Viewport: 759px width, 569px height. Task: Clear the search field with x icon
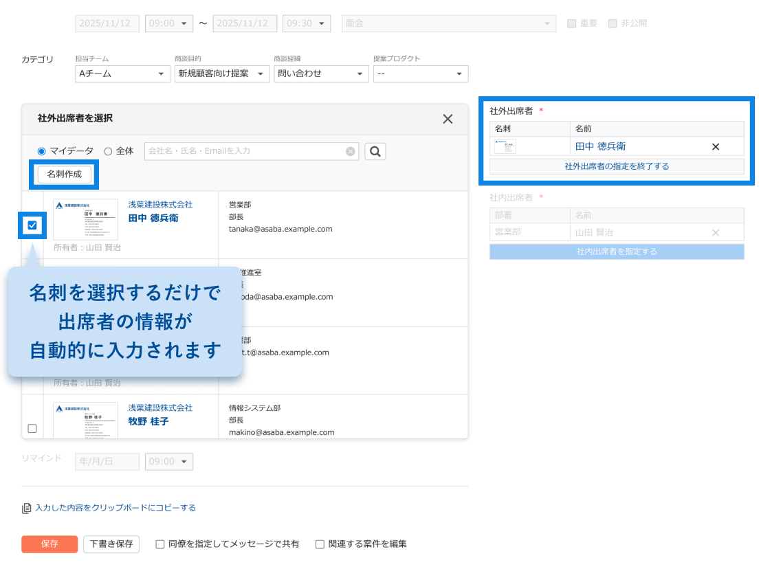(x=351, y=151)
